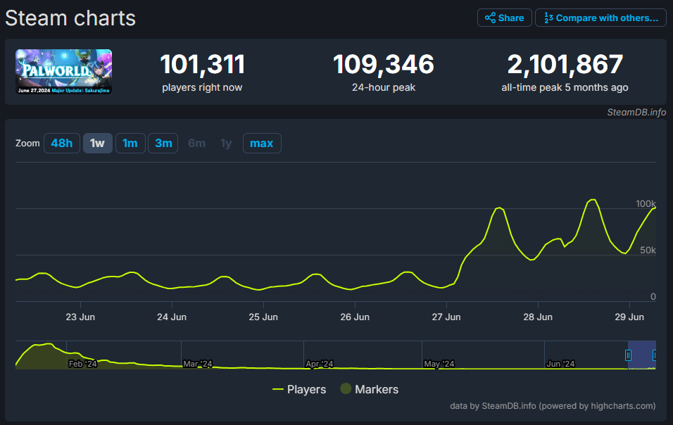Click the 23 Jun axis label

(x=80, y=317)
